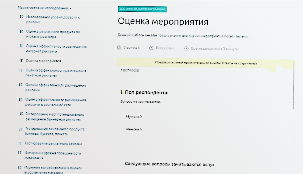Open 'Оценка эффективности размещения печатной рекламы'
Image resolution: width=303 pixels, height=174 pixels.
pyautogui.click(x=56, y=73)
